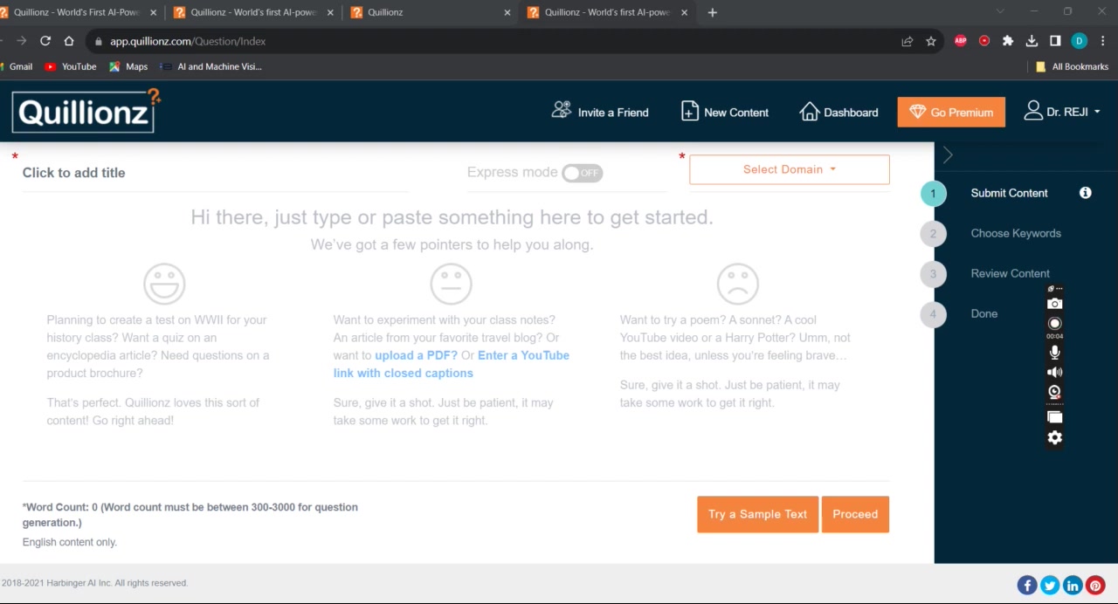Stop recording with the record button icon
Screen dimensions: 1118x604
point(1054,323)
